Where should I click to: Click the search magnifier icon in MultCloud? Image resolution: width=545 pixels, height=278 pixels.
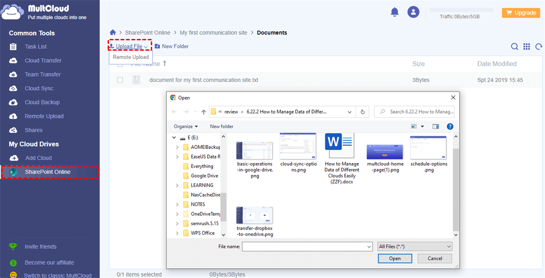coord(515,47)
